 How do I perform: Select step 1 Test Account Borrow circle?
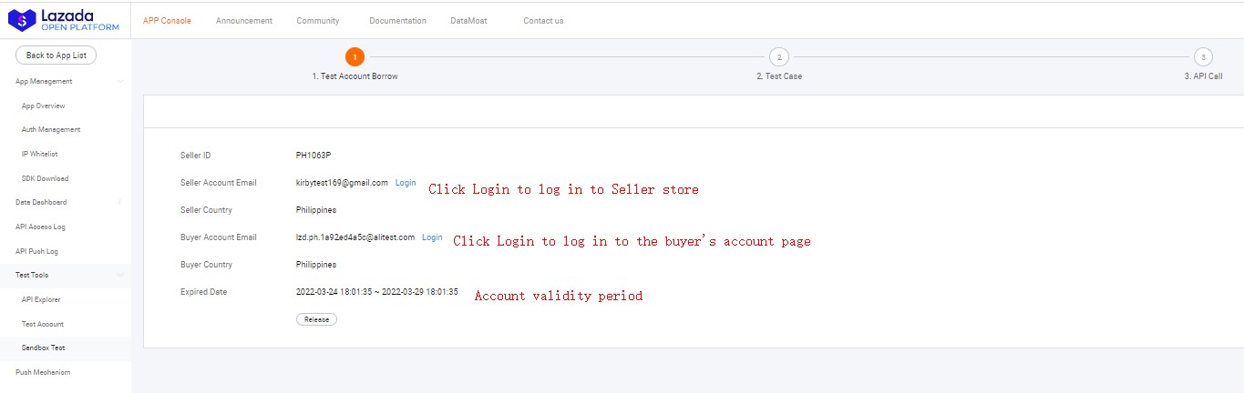pos(355,56)
